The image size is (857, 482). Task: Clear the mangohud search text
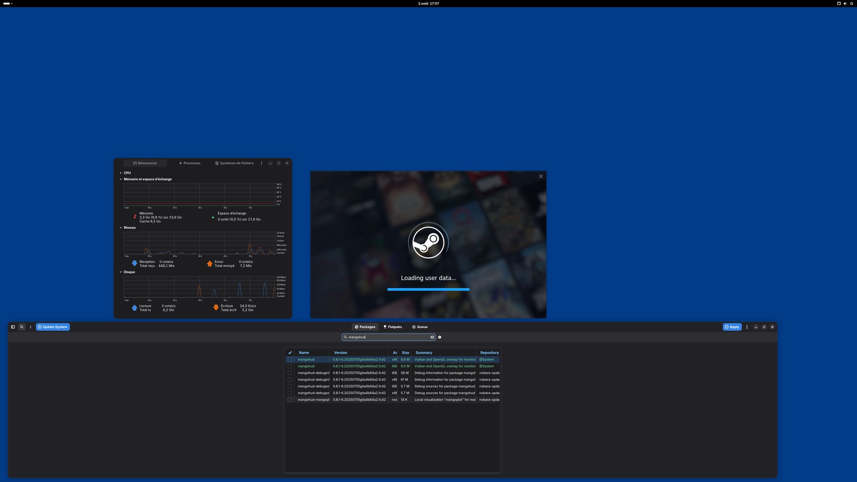point(432,337)
